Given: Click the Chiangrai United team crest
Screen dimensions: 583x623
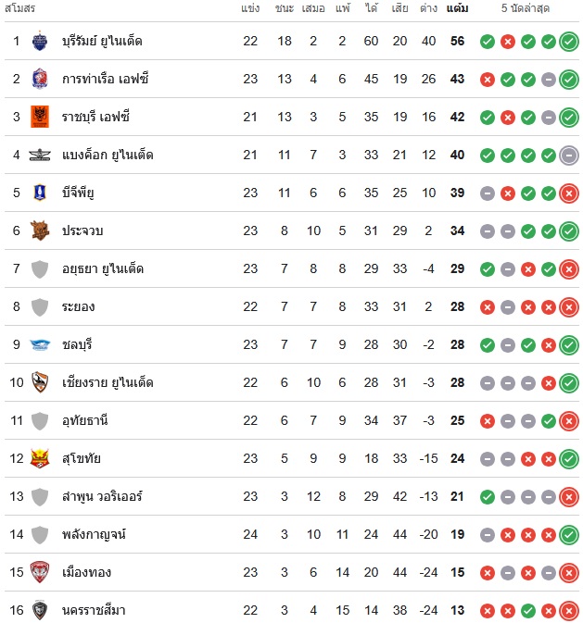Looking at the screenshot, I should 39,382.
